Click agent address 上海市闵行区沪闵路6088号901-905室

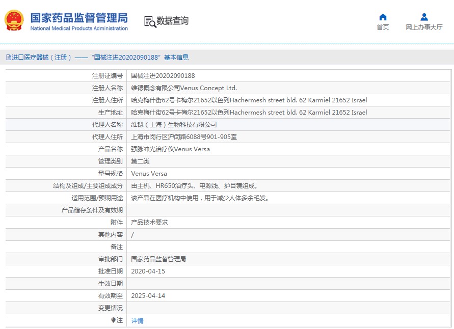(184, 137)
